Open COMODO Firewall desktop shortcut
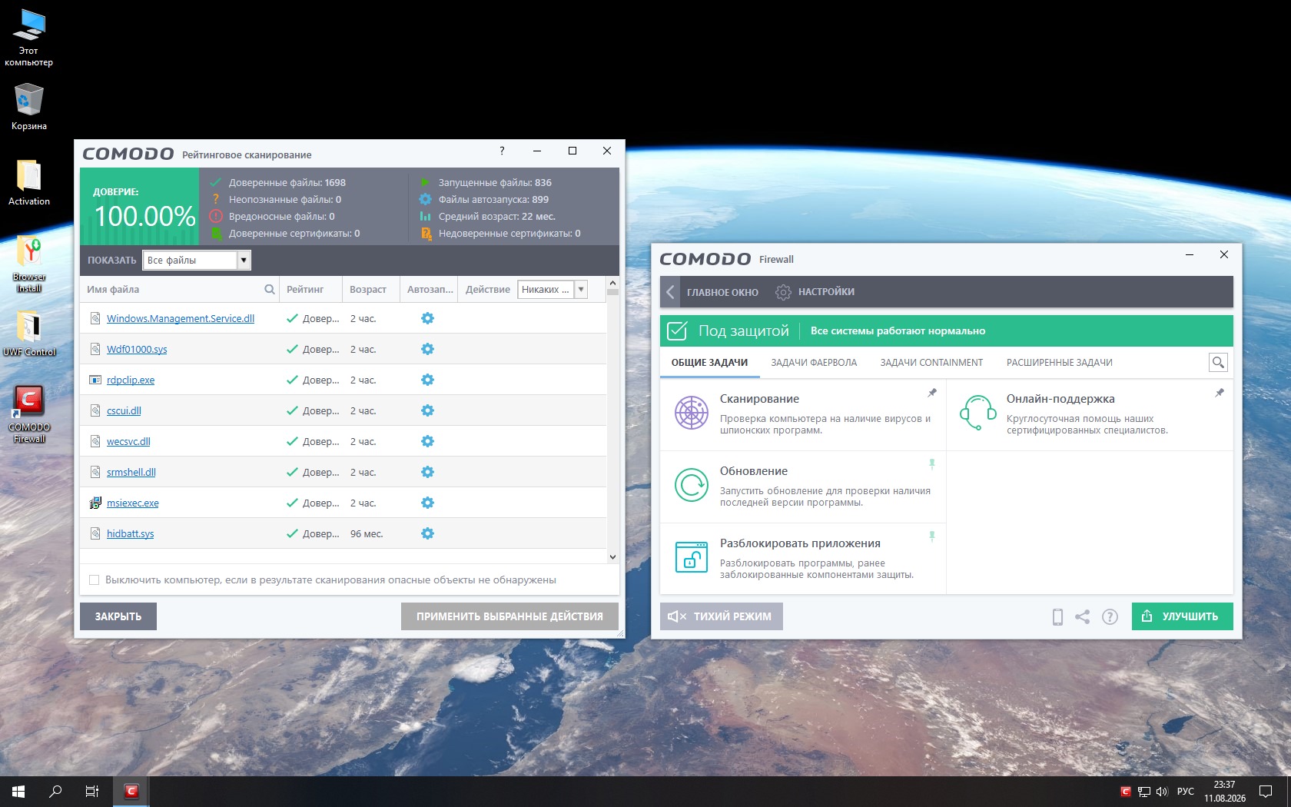 click(x=29, y=414)
